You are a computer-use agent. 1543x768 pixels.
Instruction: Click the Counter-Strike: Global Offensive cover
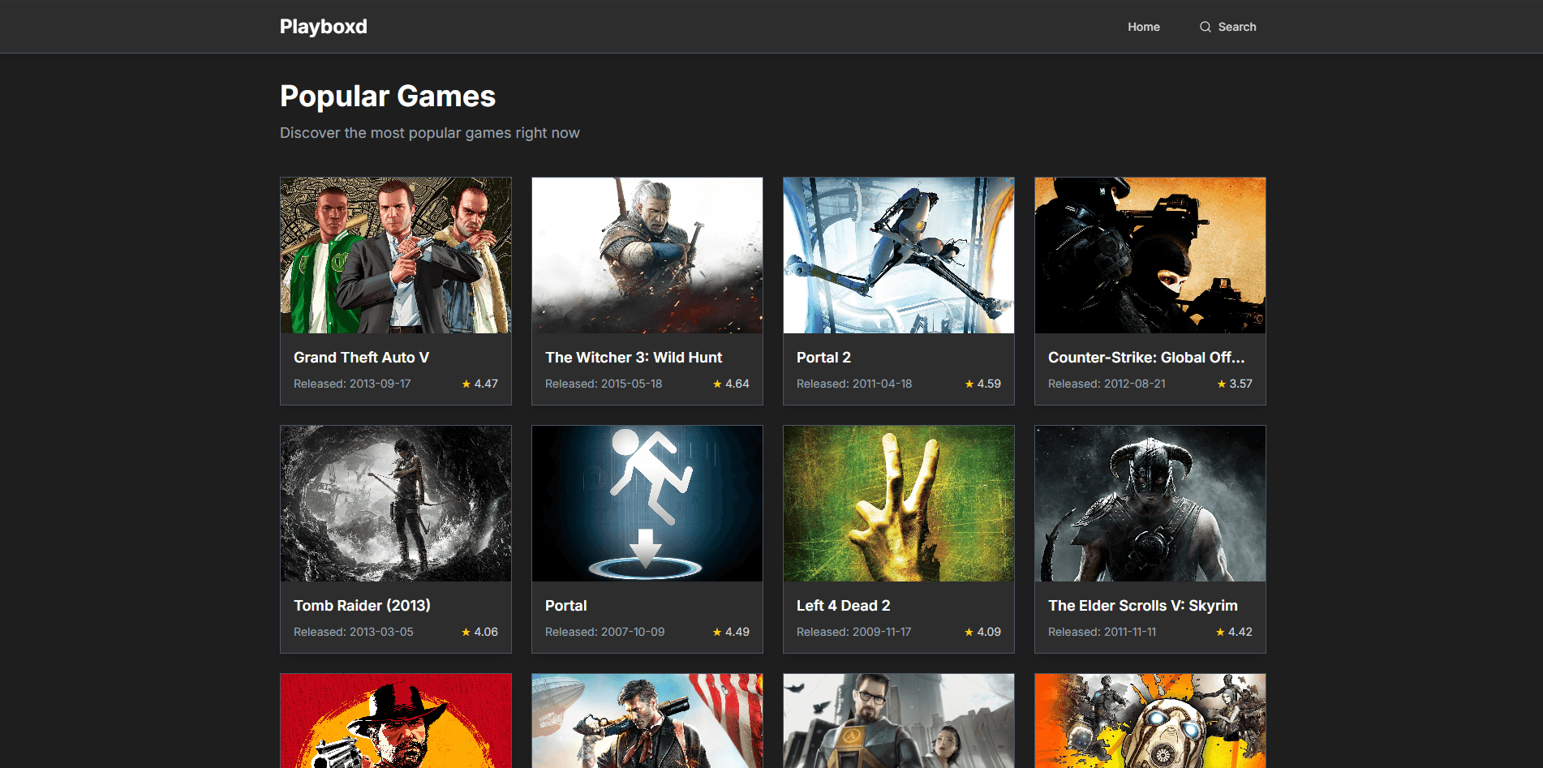pos(1150,255)
